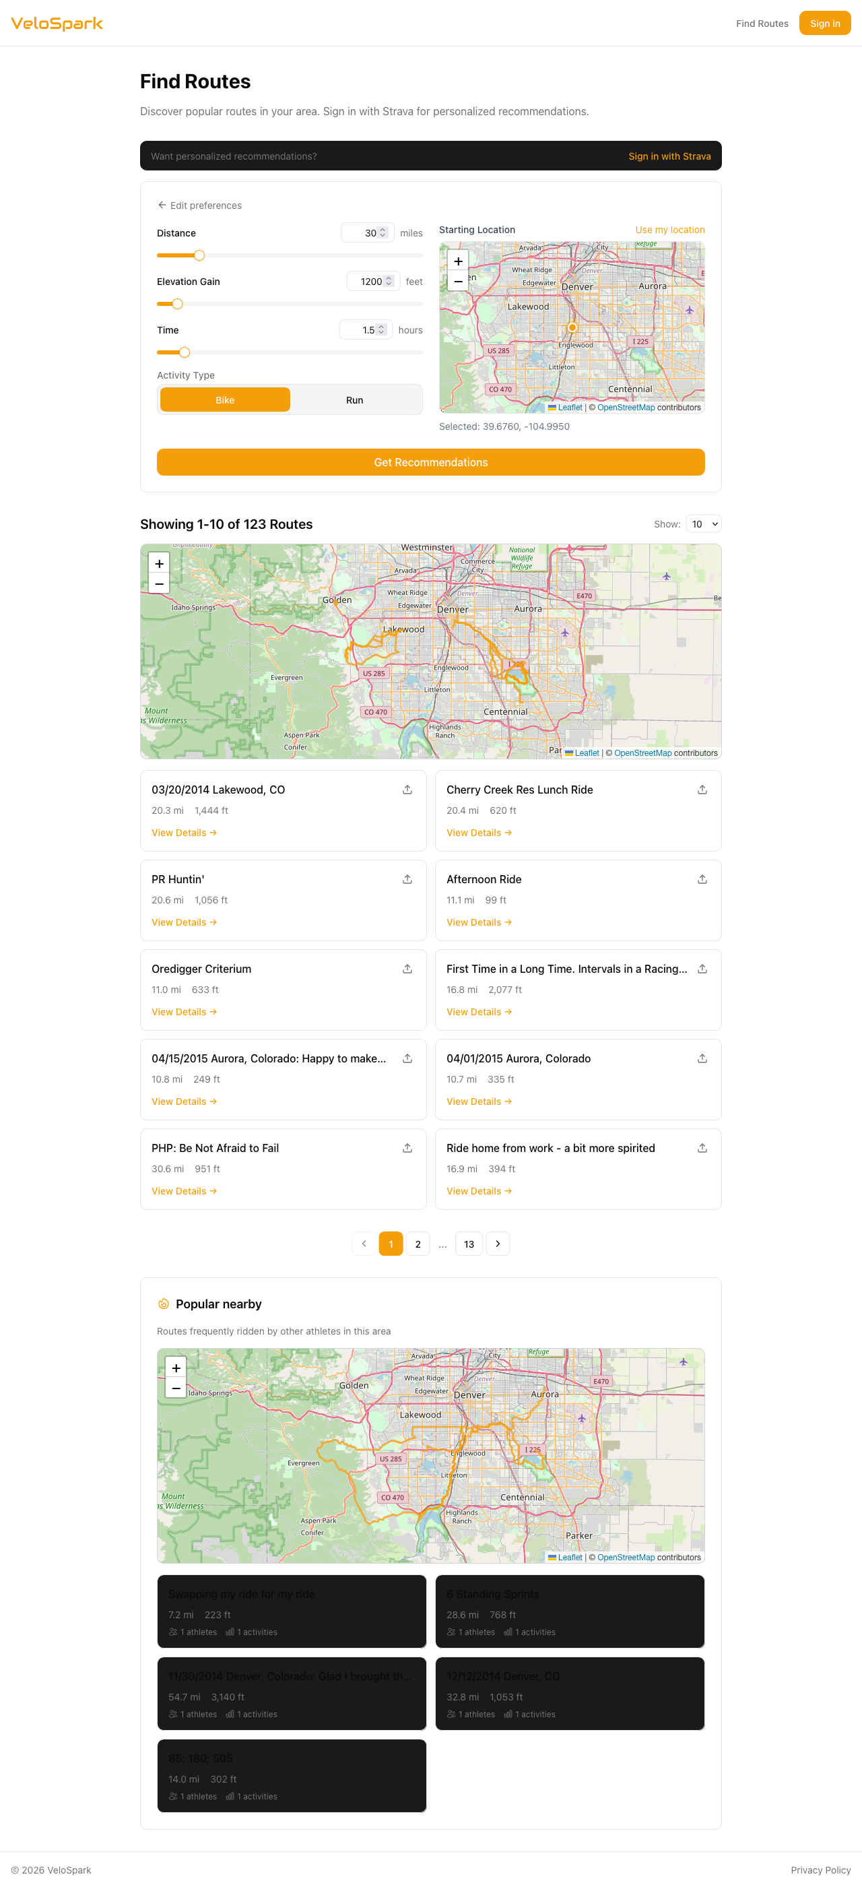Open the 11/30/2014 Denver, Colorado card
This screenshot has height=1887, width=862.
(292, 1693)
